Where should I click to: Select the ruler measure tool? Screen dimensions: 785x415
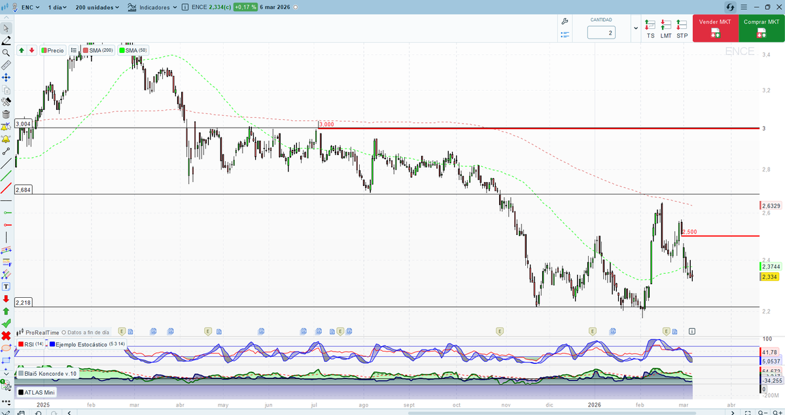pos(6,65)
